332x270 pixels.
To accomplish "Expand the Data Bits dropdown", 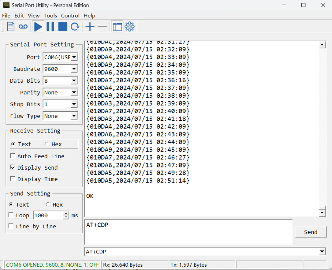I will point(74,81).
